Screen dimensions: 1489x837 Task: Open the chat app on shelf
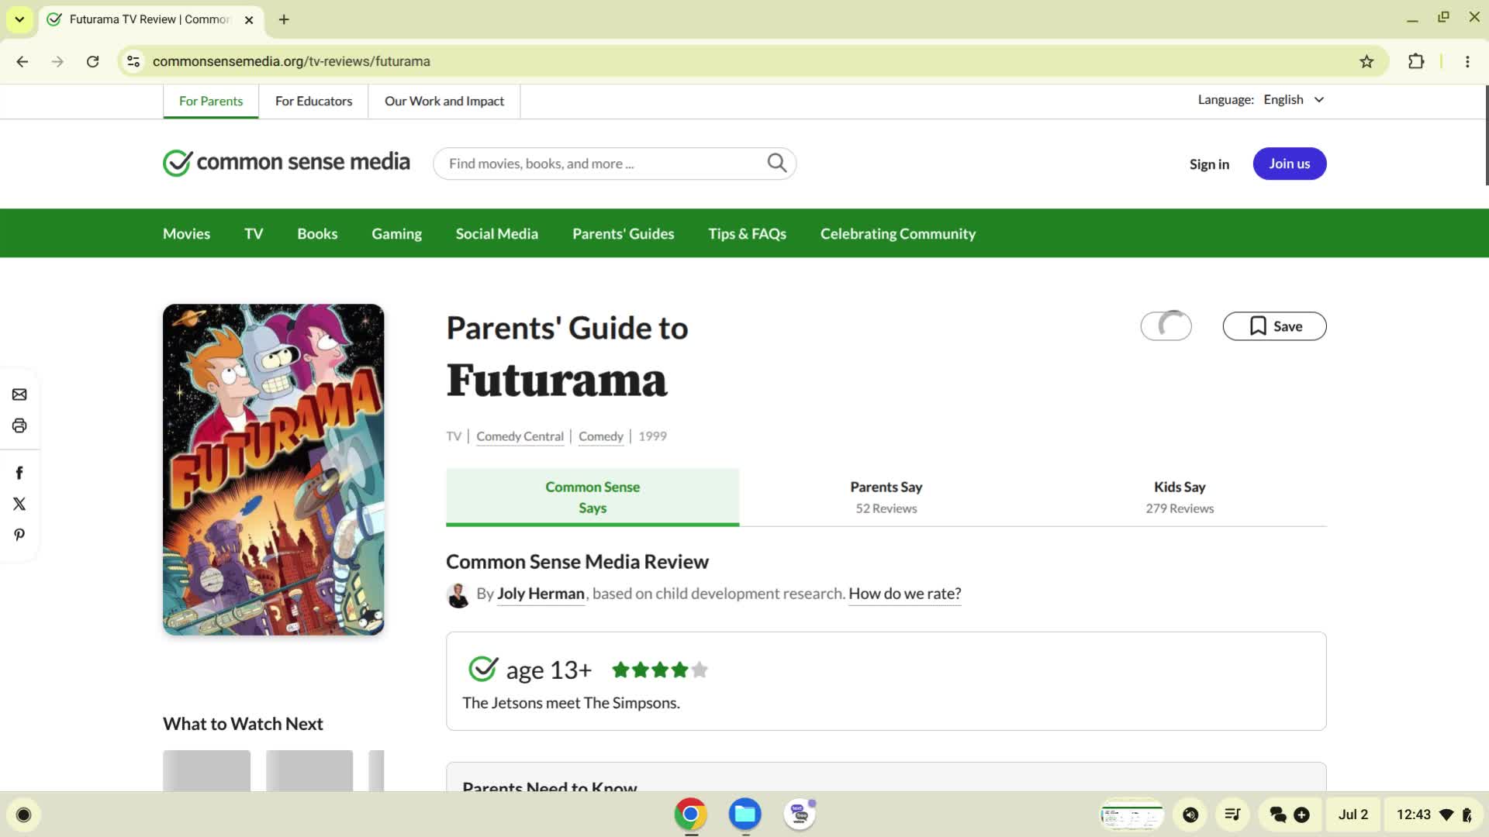[x=800, y=815]
